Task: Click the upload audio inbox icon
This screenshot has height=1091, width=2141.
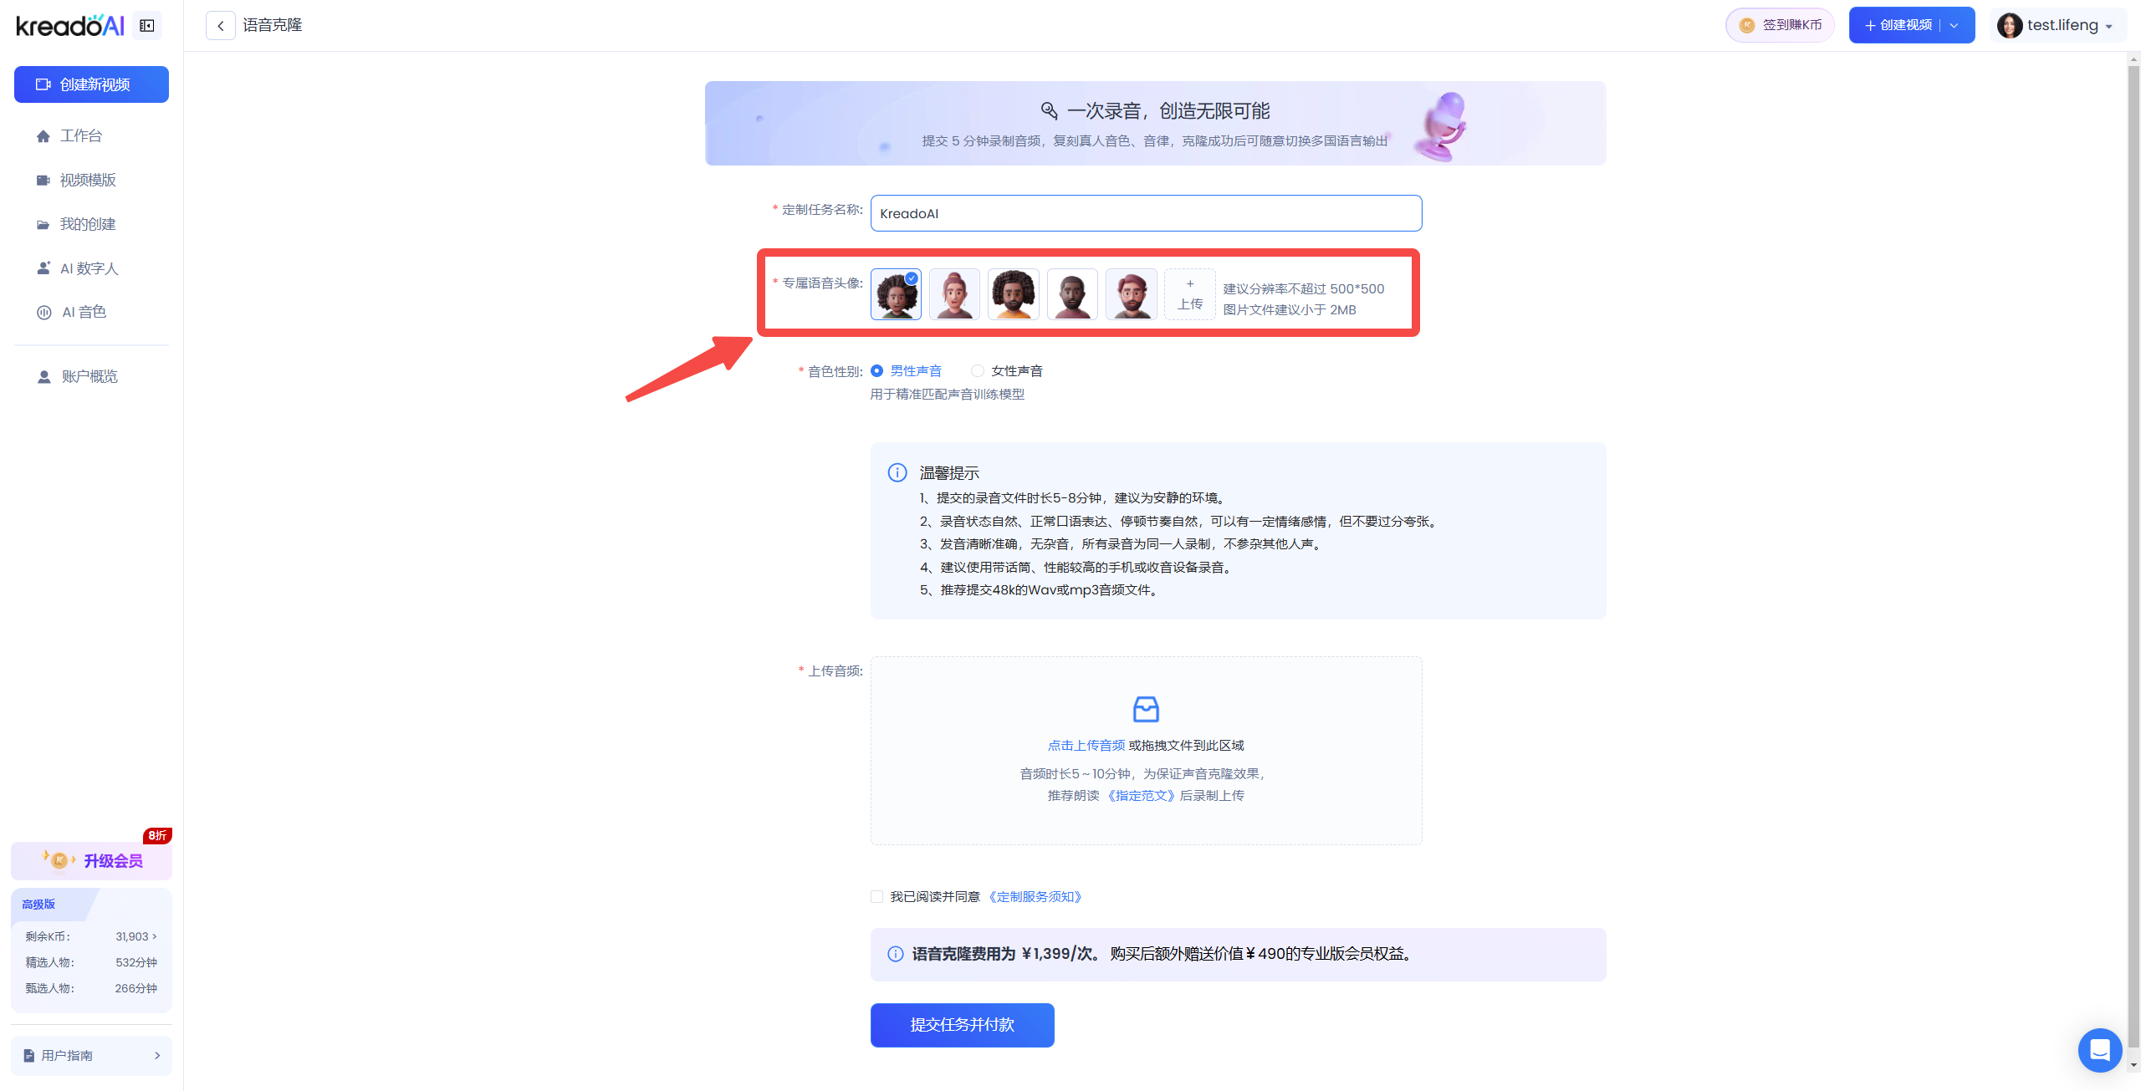Action: tap(1146, 709)
